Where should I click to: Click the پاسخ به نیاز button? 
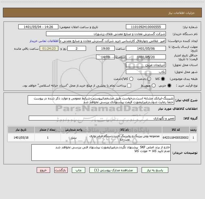point(155,170)
